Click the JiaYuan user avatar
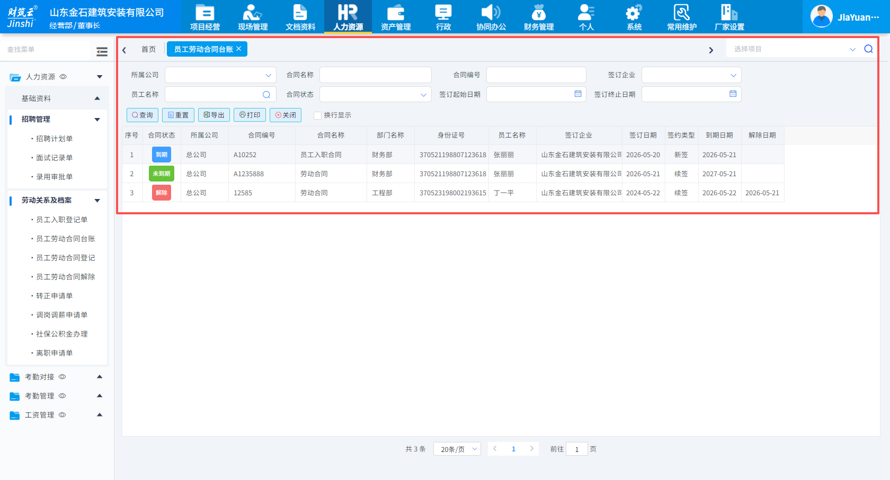Viewport: 890px width, 480px height. coord(822,16)
